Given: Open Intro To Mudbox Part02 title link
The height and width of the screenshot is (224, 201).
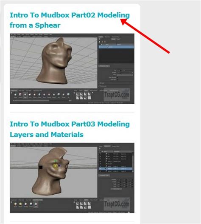Looking at the screenshot, I should click(x=70, y=20).
